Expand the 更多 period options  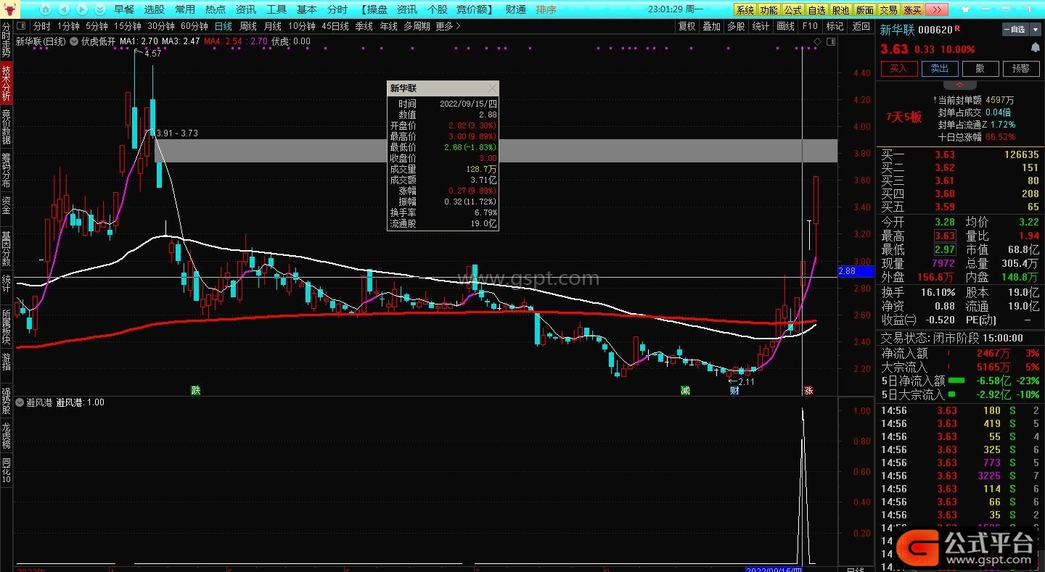pyautogui.click(x=448, y=26)
